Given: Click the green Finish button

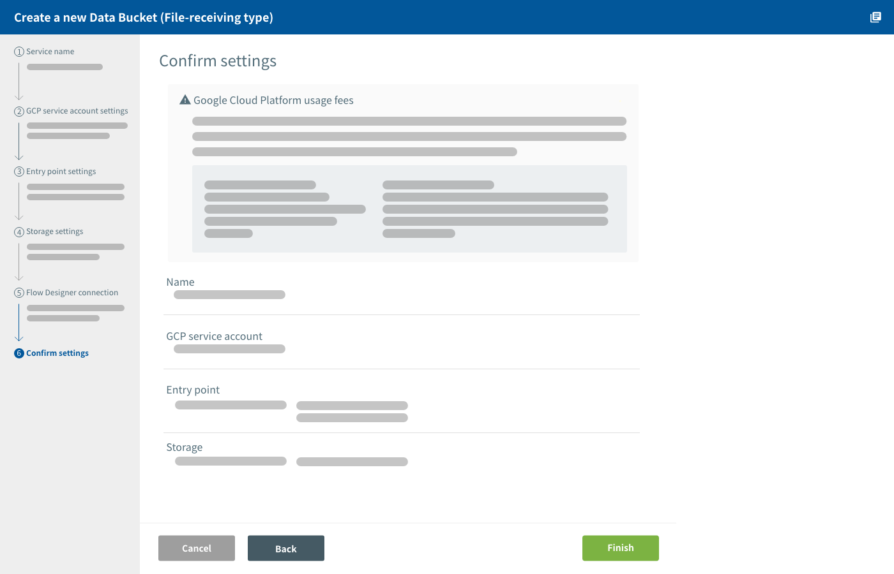Looking at the screenshot, I should 621,548.
